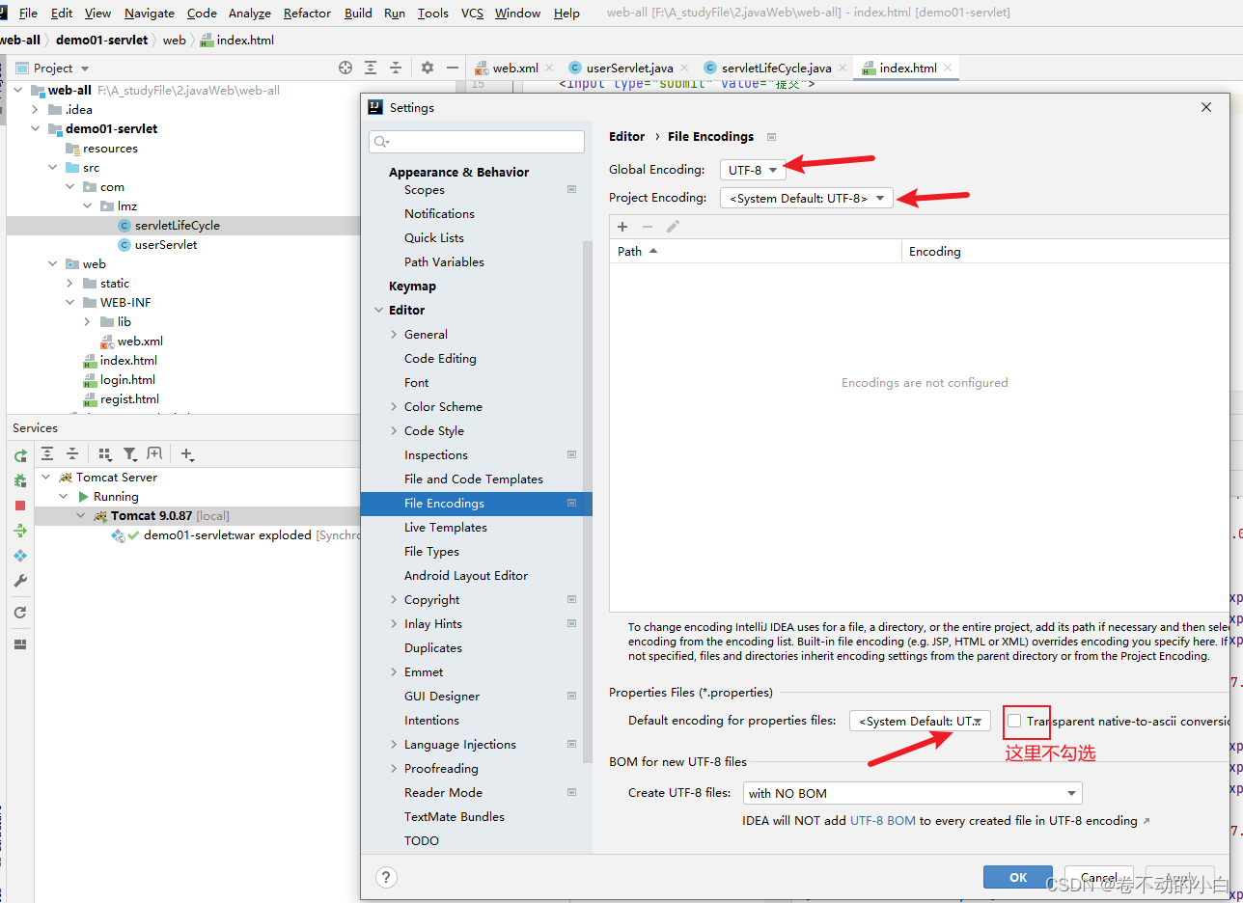The image size is (1243, 903).
Task: Open the File menu
Action: pos(28,13)
